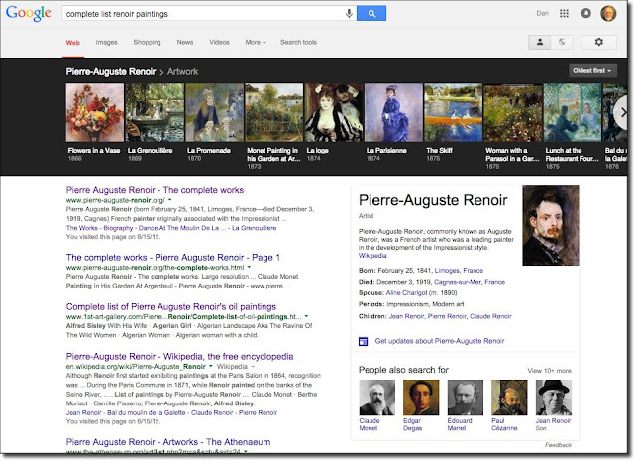This screenshot has width=634, height=460.
Task: Click View 10+ more link
Action: [x=549, y=371]
